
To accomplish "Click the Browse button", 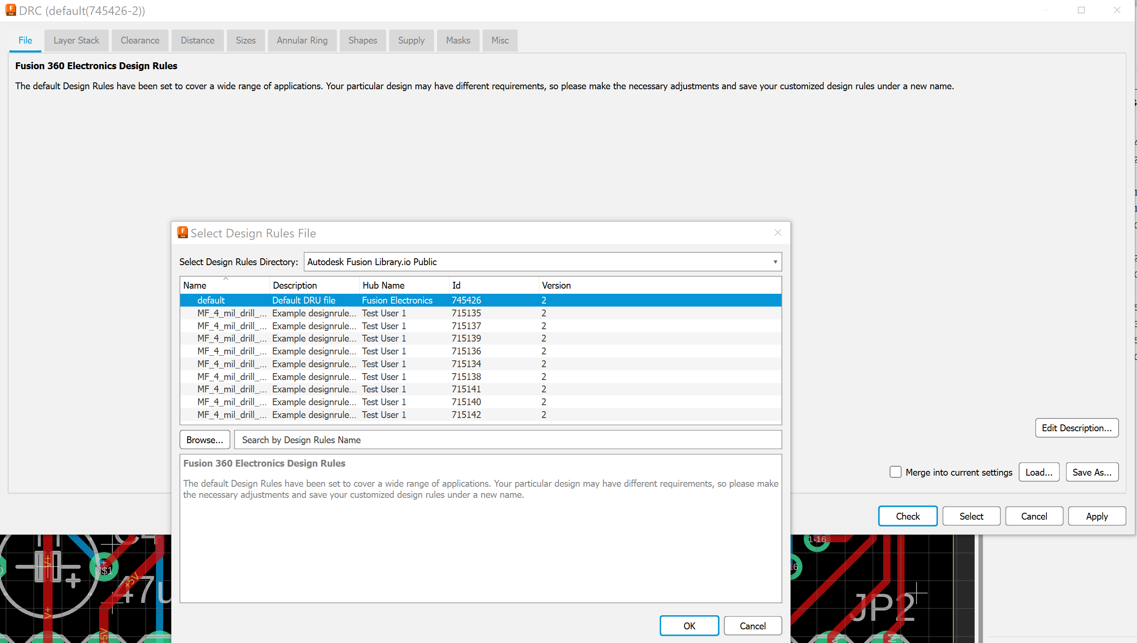I will coord(204,439).
